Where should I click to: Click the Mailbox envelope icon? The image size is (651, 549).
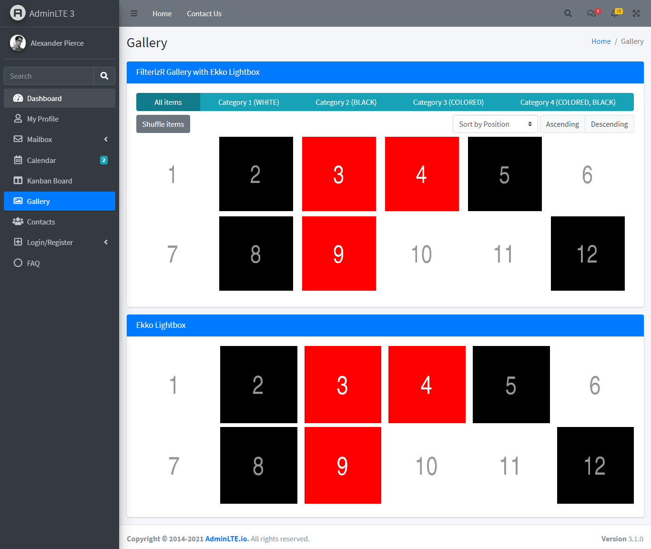pyautogui.click(x=18, y=139)
